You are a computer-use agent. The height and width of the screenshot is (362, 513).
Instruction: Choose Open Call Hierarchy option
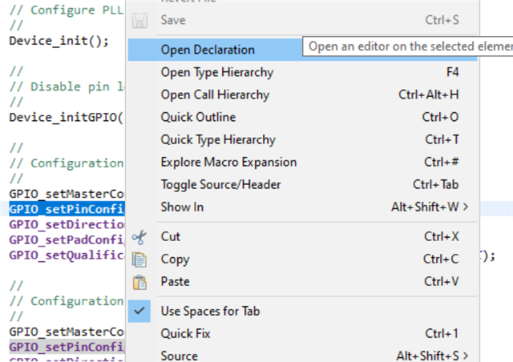215,95
